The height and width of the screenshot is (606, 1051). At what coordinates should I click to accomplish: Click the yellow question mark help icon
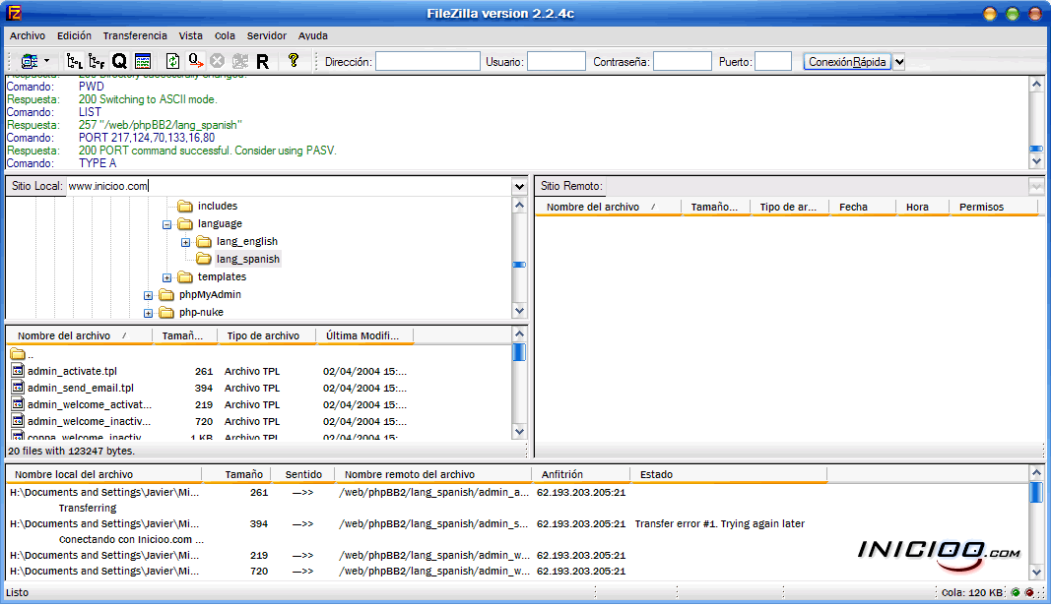point(293,61)
